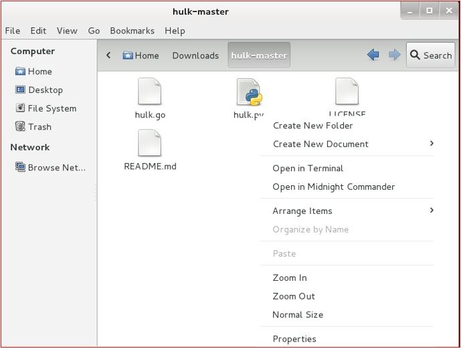Screen dimensions: 461x349
Task: Open the Search tool
Action: pos(431,55)
